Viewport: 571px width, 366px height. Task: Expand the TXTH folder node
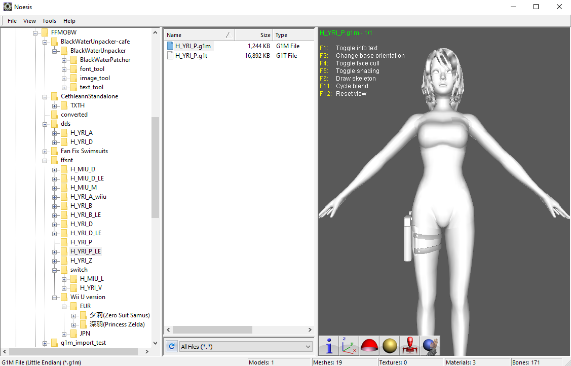pos(55,105)
